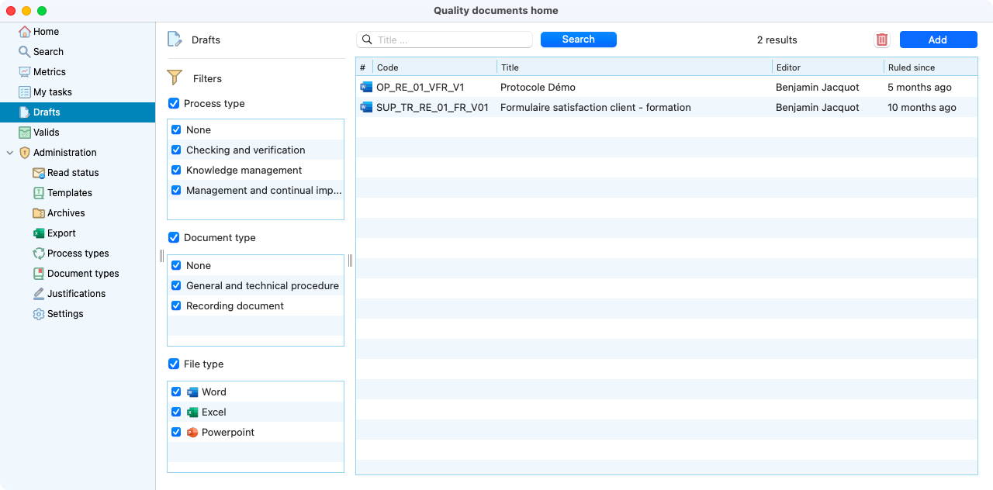993x490 pixels.
Task: Click the Valids document icon
Action: click(x=25, y=133)
